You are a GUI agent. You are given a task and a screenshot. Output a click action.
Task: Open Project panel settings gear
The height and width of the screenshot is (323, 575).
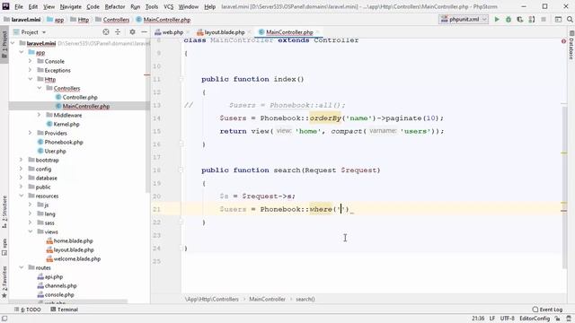point(132,32)
